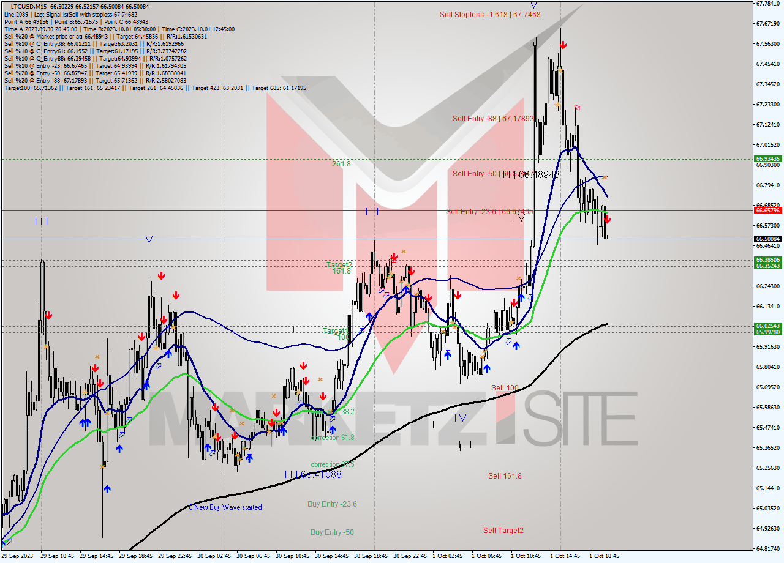Click the black 66.50084 current price tag
The width and height of the screenshot is (784, 563).
pyautogui.click(x=768, y=239)
